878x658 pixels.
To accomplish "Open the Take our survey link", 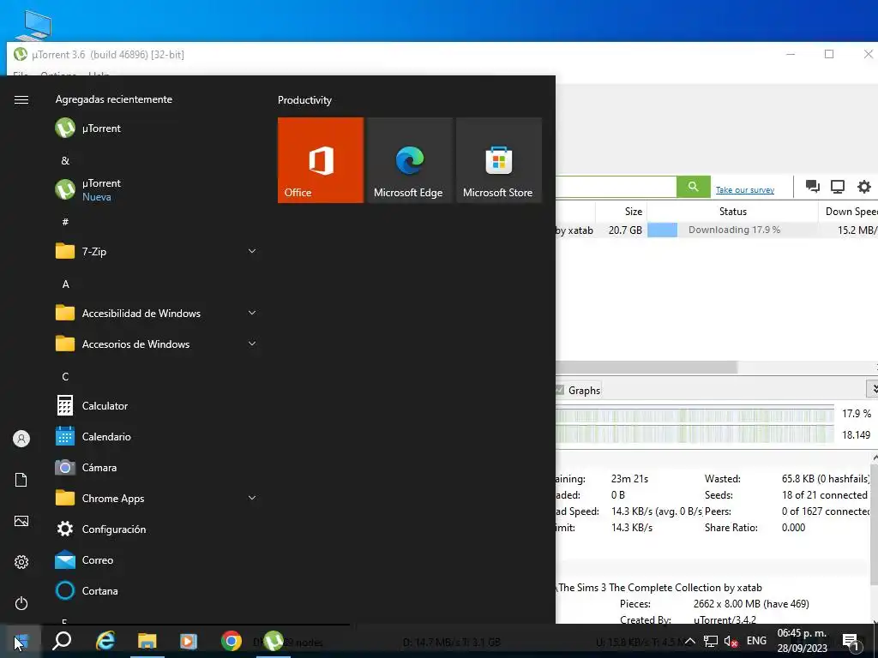I will point(745,190).
